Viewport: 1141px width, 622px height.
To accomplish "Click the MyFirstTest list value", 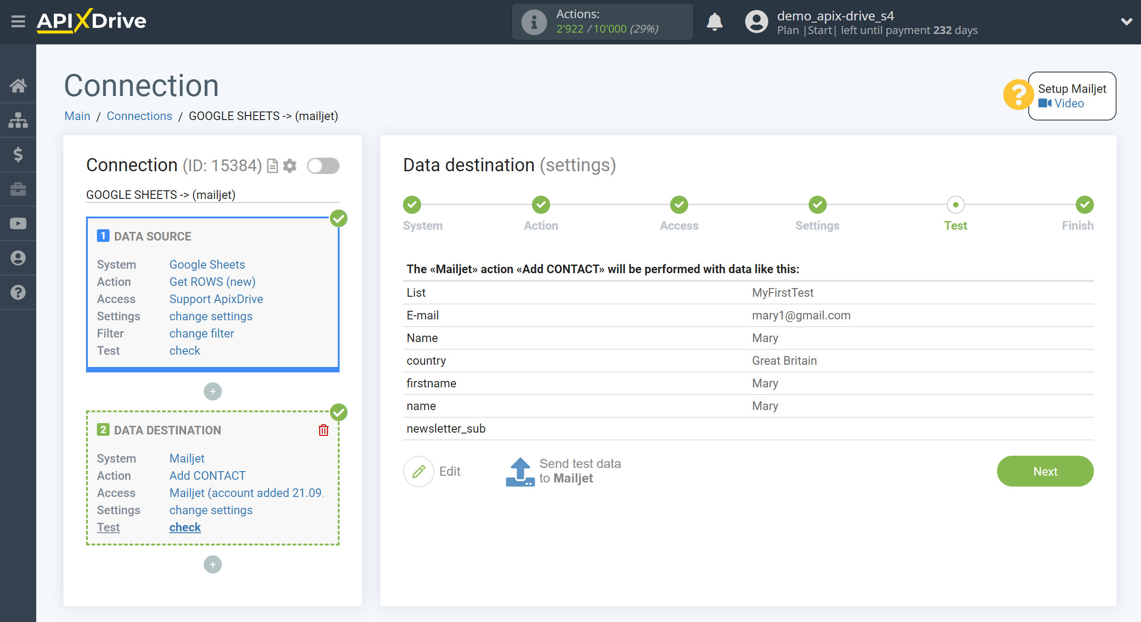I will coord(783,293).
